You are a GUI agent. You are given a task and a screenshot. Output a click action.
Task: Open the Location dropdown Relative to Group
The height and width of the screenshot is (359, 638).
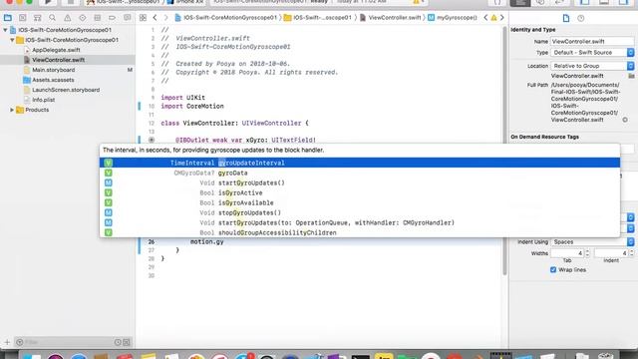tap(592, 66)
